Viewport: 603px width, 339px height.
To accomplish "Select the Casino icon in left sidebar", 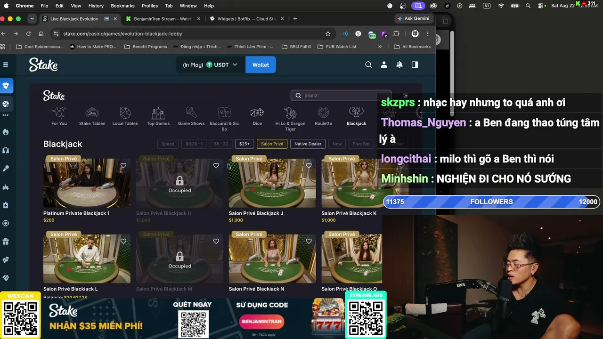I will (6, 86).
